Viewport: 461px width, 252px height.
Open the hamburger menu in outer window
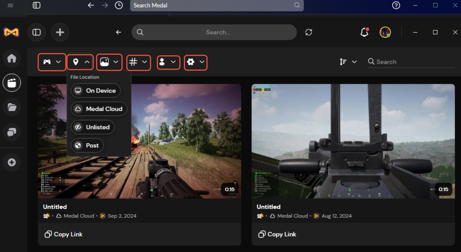coord(11,5)
